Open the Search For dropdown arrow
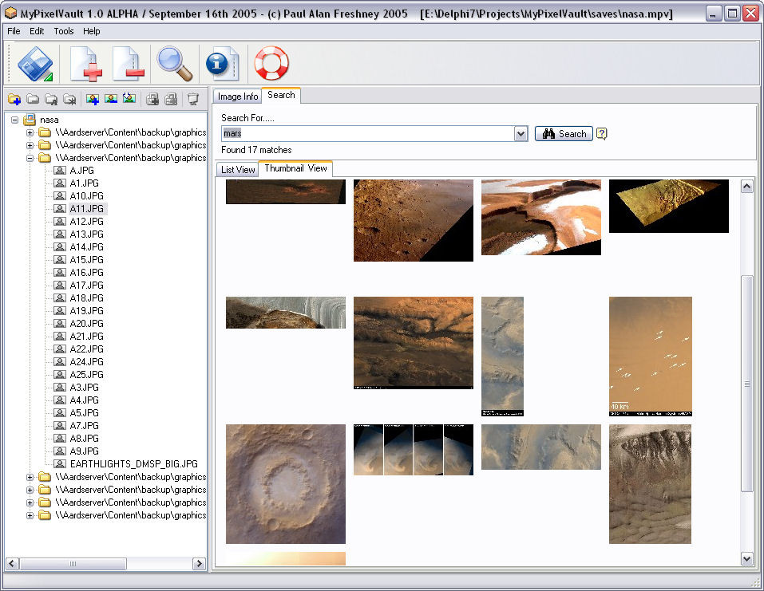 (x=521, y=134)
